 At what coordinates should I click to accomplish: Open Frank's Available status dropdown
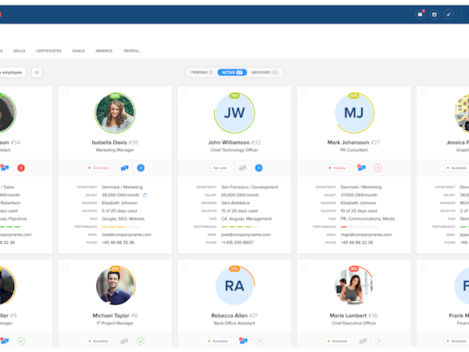tap(456, 341)
